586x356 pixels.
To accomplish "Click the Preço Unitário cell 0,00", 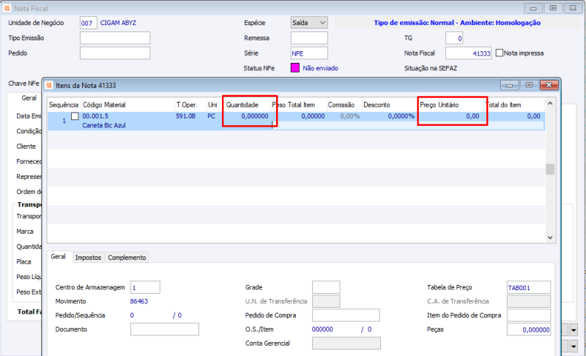I will [x=472, y=116].
